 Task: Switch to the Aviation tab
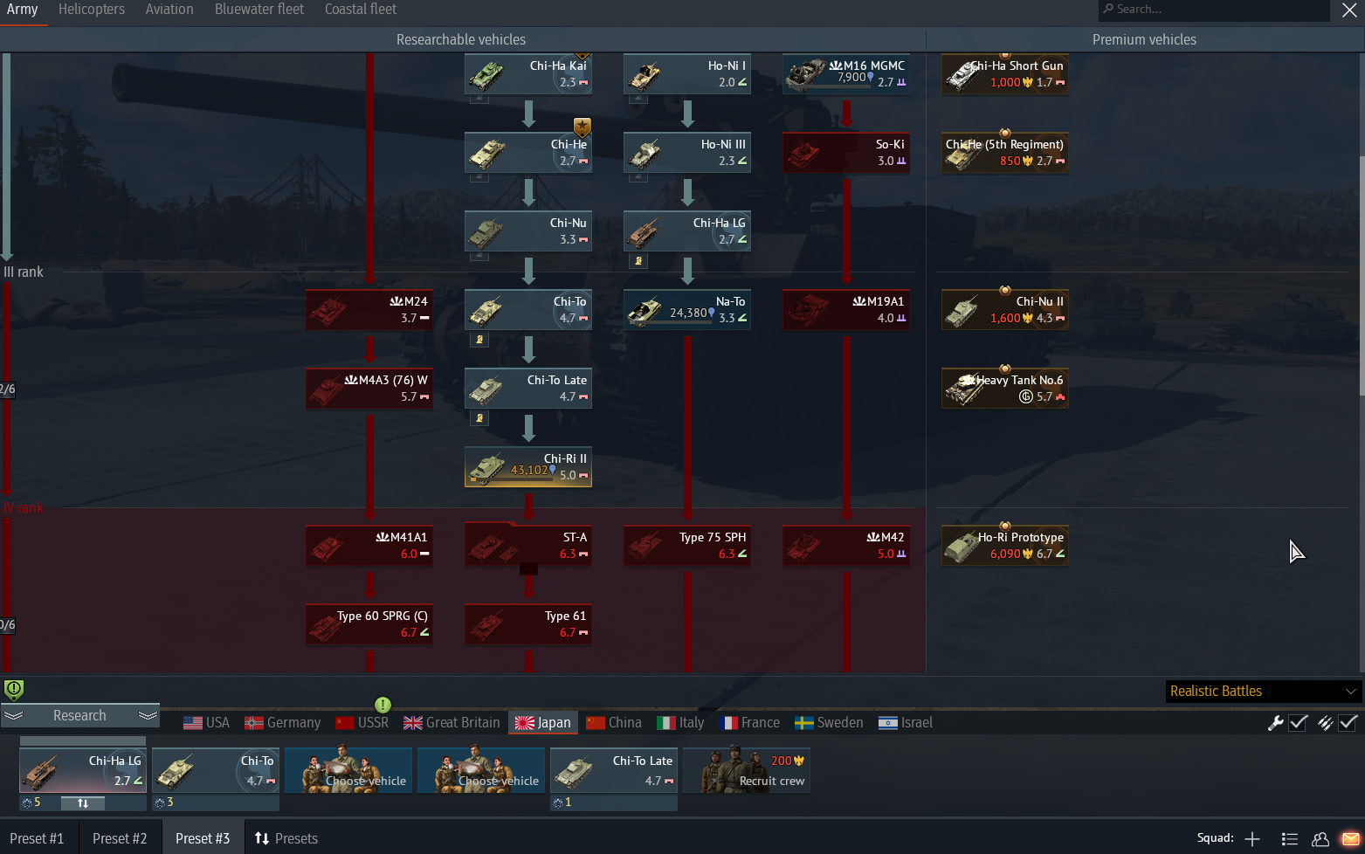coord(169,10)
